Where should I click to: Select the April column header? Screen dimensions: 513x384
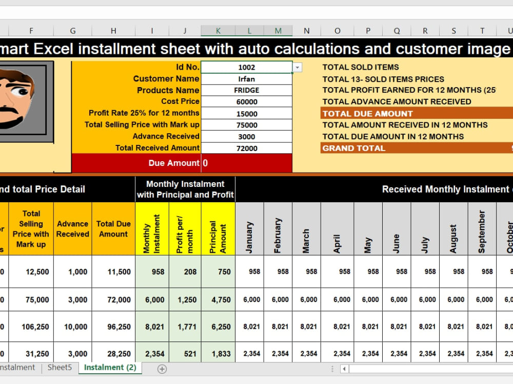[x=338, y=228]
